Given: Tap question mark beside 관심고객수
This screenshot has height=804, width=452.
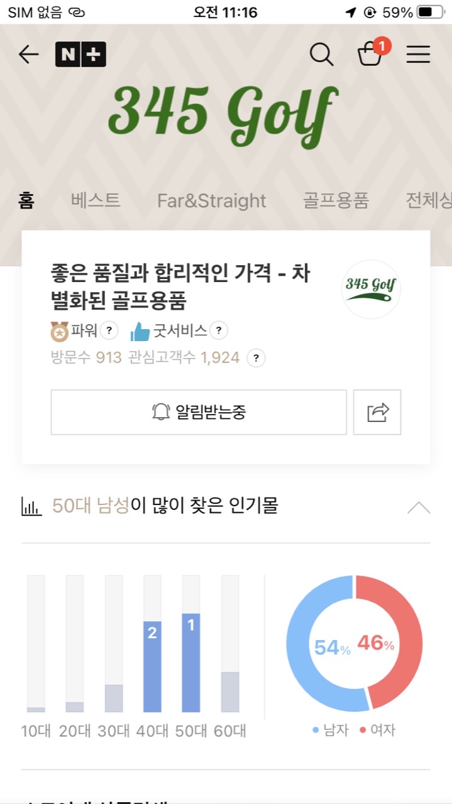Looking at the screenshot, I should click(x=255, y=358).
